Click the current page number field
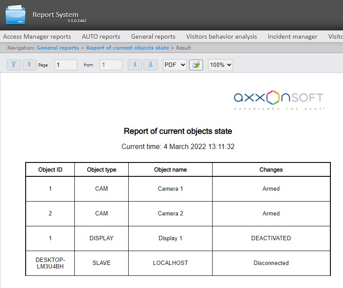This screenshot has height=288, width=343. click(x=66, y=65)
